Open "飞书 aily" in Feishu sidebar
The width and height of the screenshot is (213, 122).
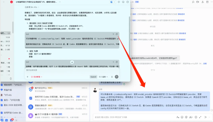[x=7, y=95]
